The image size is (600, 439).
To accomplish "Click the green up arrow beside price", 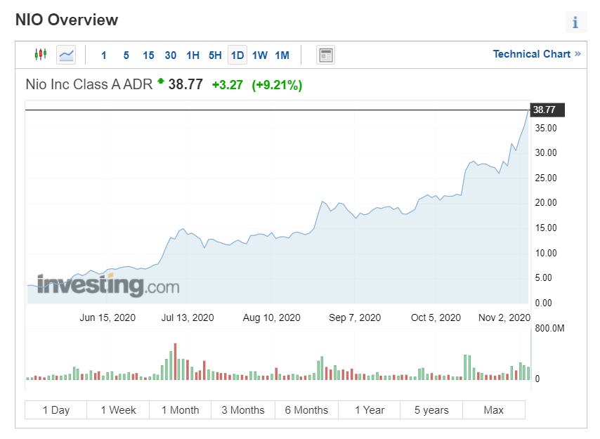I will pos(161,81).
